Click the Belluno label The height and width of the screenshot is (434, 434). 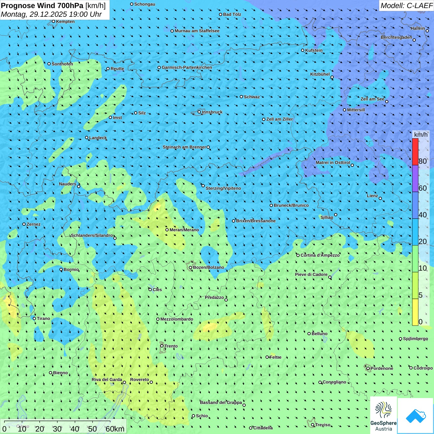(x=320, y=334)
